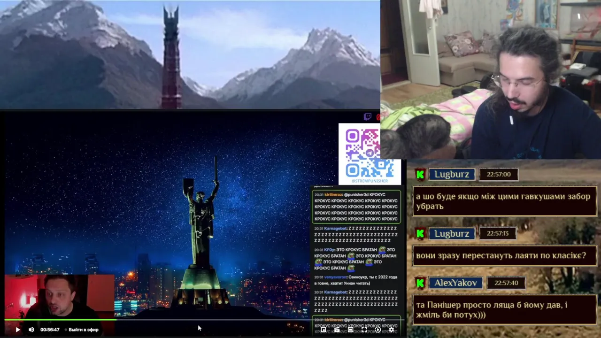Viewport: 601px width, 338px height.
Task: Click the K badge beside the 22:57:15 message
Action: tap(420, 233)
